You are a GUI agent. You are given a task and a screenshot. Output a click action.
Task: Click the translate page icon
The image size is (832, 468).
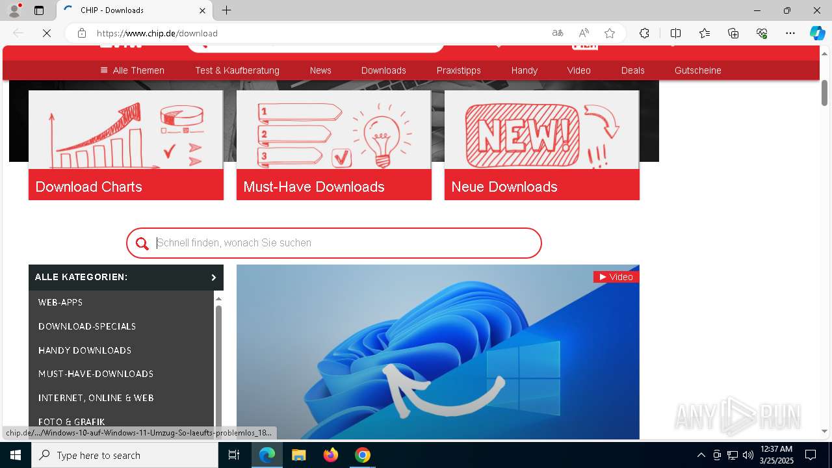coord(558,33)
